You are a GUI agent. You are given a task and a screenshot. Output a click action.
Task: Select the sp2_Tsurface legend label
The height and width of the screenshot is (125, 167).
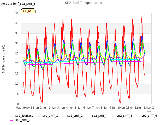24,116
